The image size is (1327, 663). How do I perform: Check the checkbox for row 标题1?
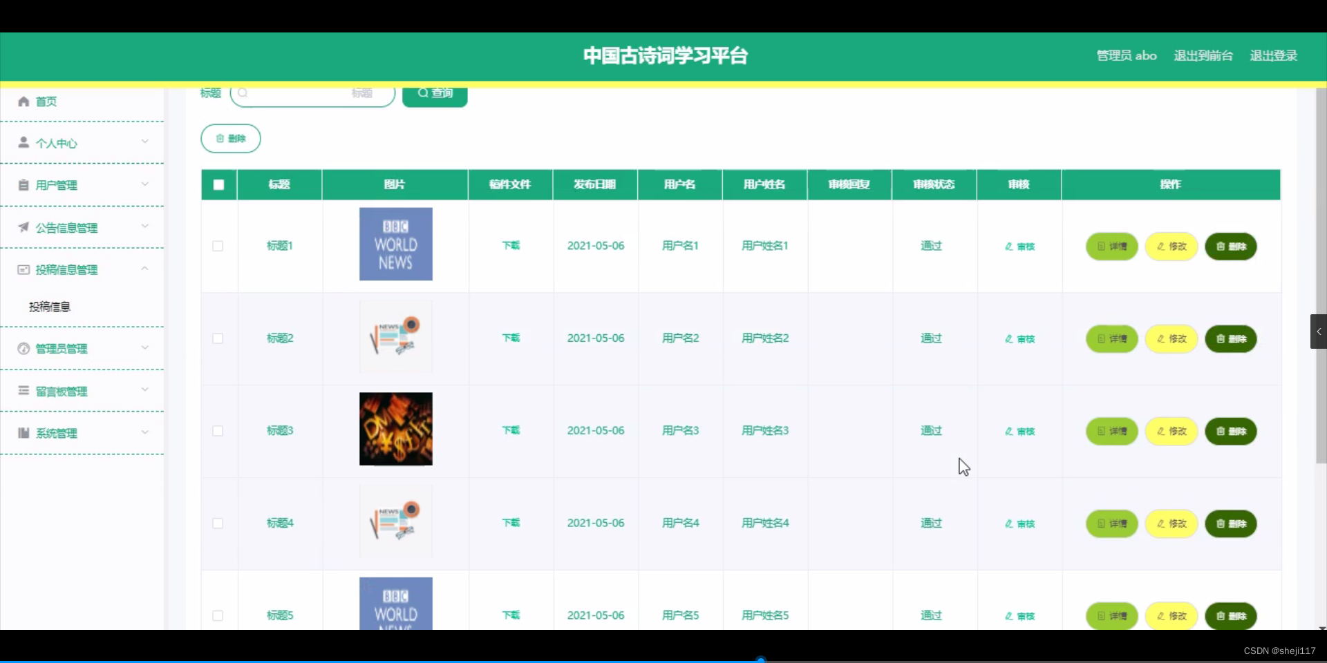tap(217, 245)
